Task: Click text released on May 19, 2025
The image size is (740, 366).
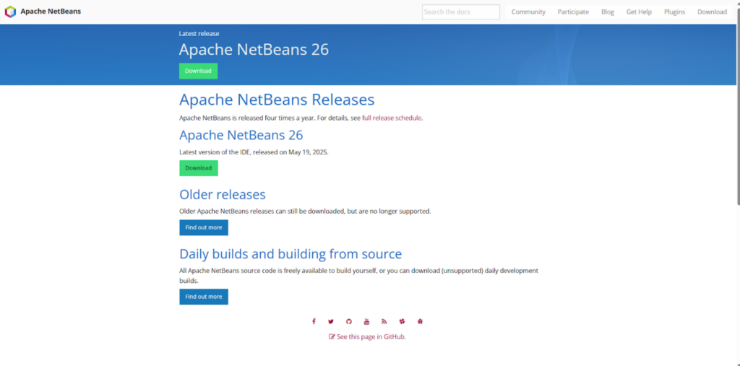Action: tap(290, 152)
